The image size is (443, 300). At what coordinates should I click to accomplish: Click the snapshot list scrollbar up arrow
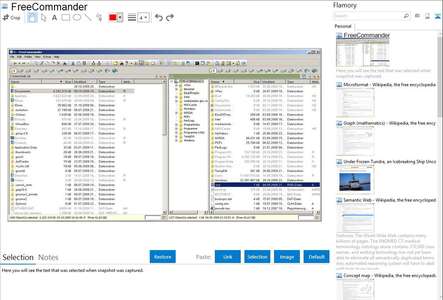440,34
